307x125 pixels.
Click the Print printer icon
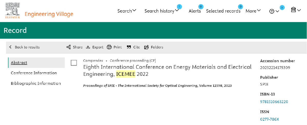(x=109, y=47)
